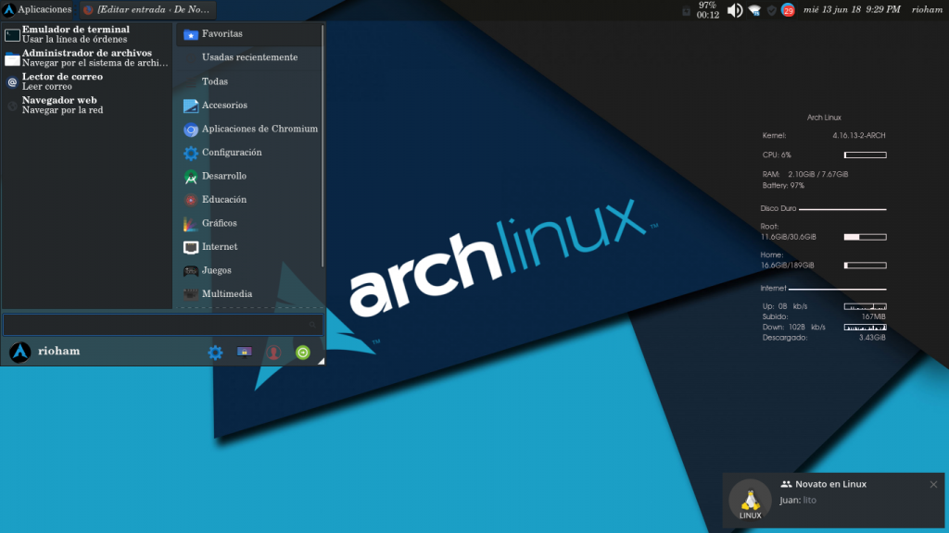949x533 pixels.
Task: Click the shield icon in the system tray
Action: coord(772,10)
